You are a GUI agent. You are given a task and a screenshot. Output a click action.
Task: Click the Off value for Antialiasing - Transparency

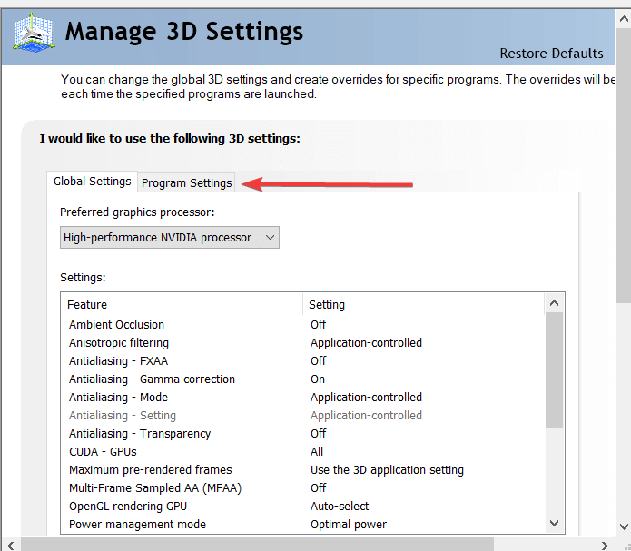(318, 433)
